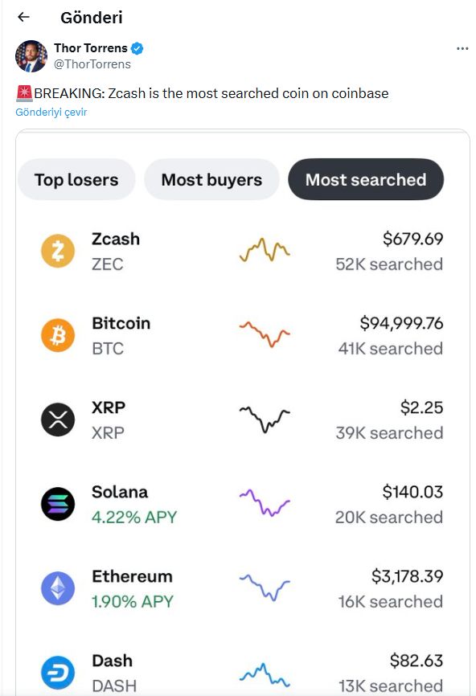This screenshot has height=696, width=476.
Task: Translate the post via Gönderiyi çevir
Action: pos(51,113)
